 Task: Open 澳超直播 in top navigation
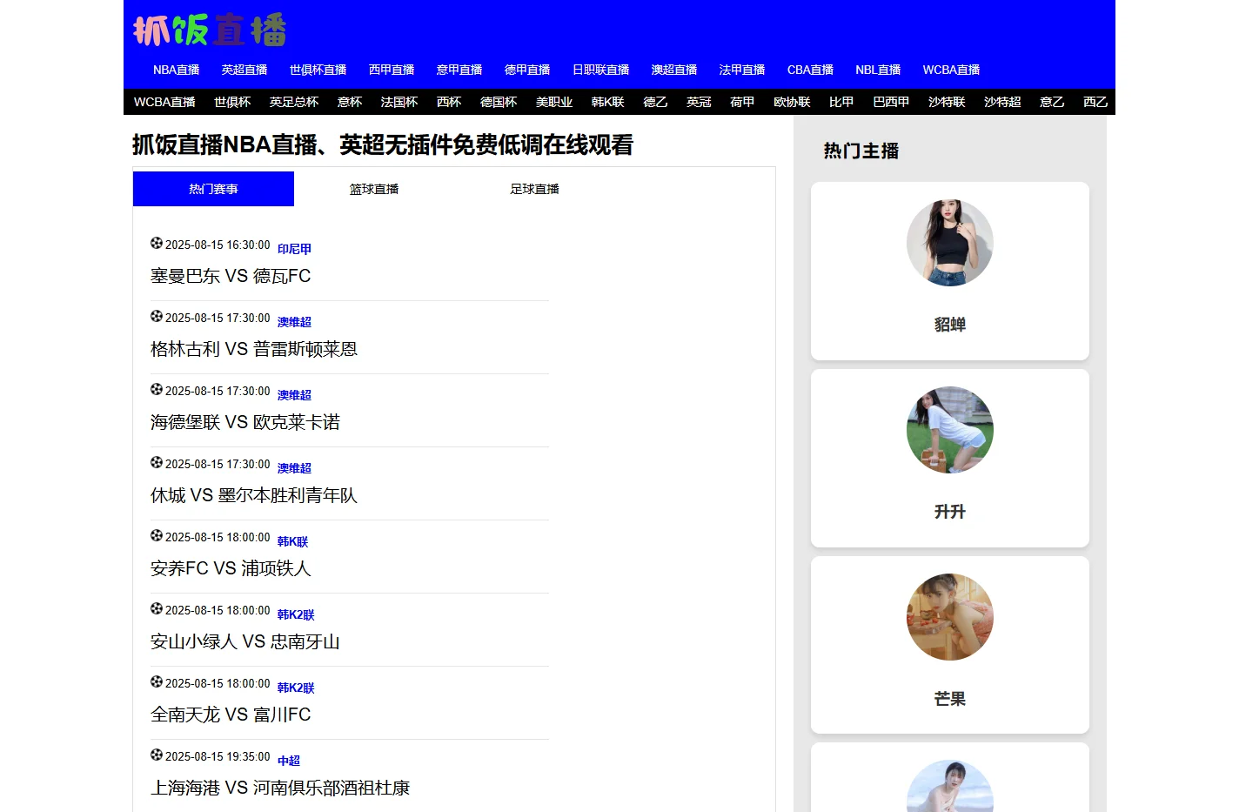click(674, 70)
